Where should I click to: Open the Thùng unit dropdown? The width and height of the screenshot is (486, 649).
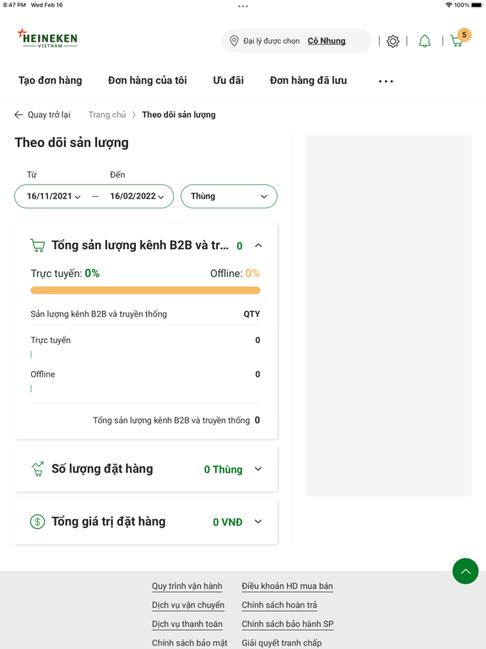[229, 196]
